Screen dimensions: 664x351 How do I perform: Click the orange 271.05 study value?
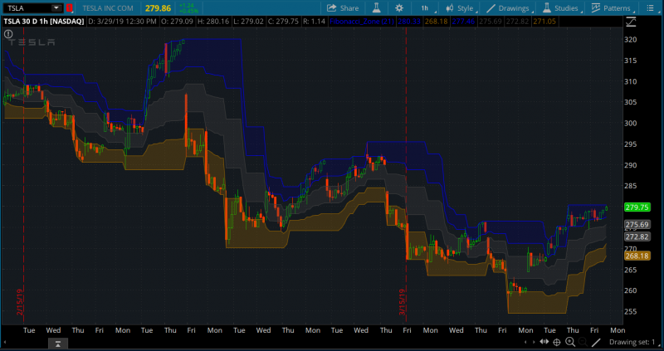click(x=544, y=22)
